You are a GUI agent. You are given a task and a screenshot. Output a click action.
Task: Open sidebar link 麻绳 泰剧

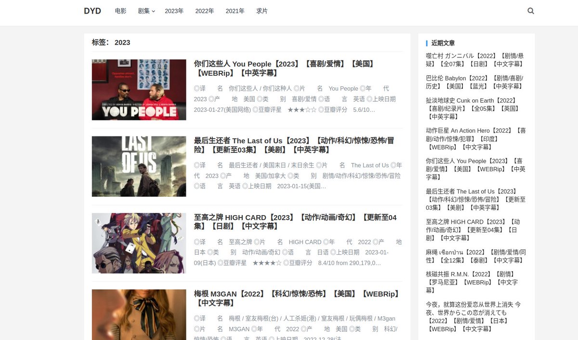pyautogui.click(x=476, y=256)
